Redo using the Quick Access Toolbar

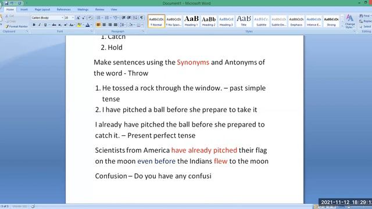(x=19, y=3)
